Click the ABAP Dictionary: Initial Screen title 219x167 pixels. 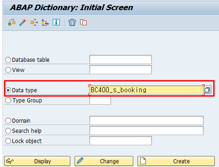pos(71,7)
